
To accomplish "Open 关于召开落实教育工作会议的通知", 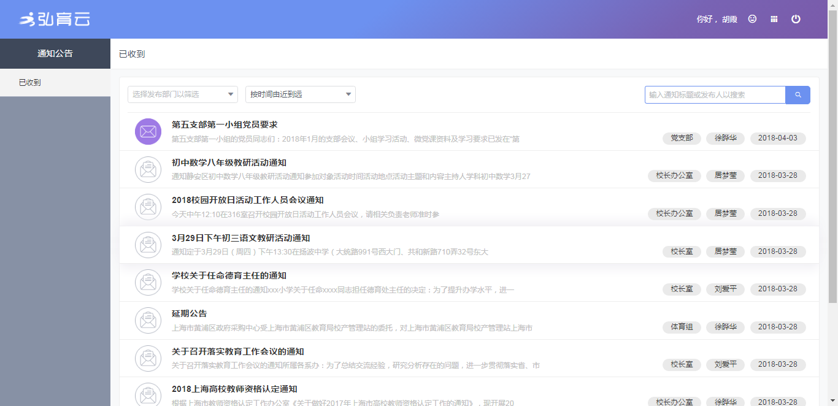I will (238, 352).
